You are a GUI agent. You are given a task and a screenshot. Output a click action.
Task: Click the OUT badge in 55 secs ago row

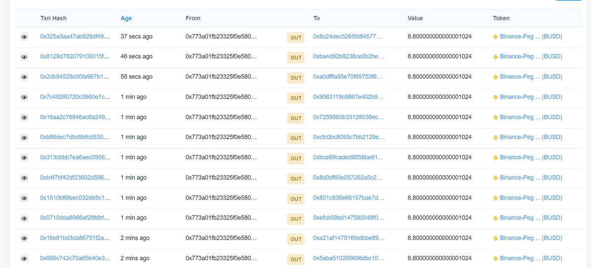[x=296, y=78]
